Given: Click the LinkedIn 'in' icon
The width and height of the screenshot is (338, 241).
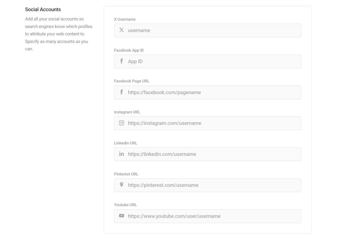Looking at the screenshot, I should pos(122,154).
